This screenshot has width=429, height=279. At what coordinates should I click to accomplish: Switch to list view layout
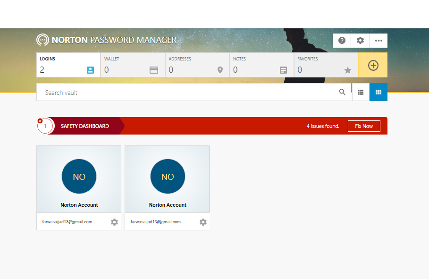coord(361,92)
